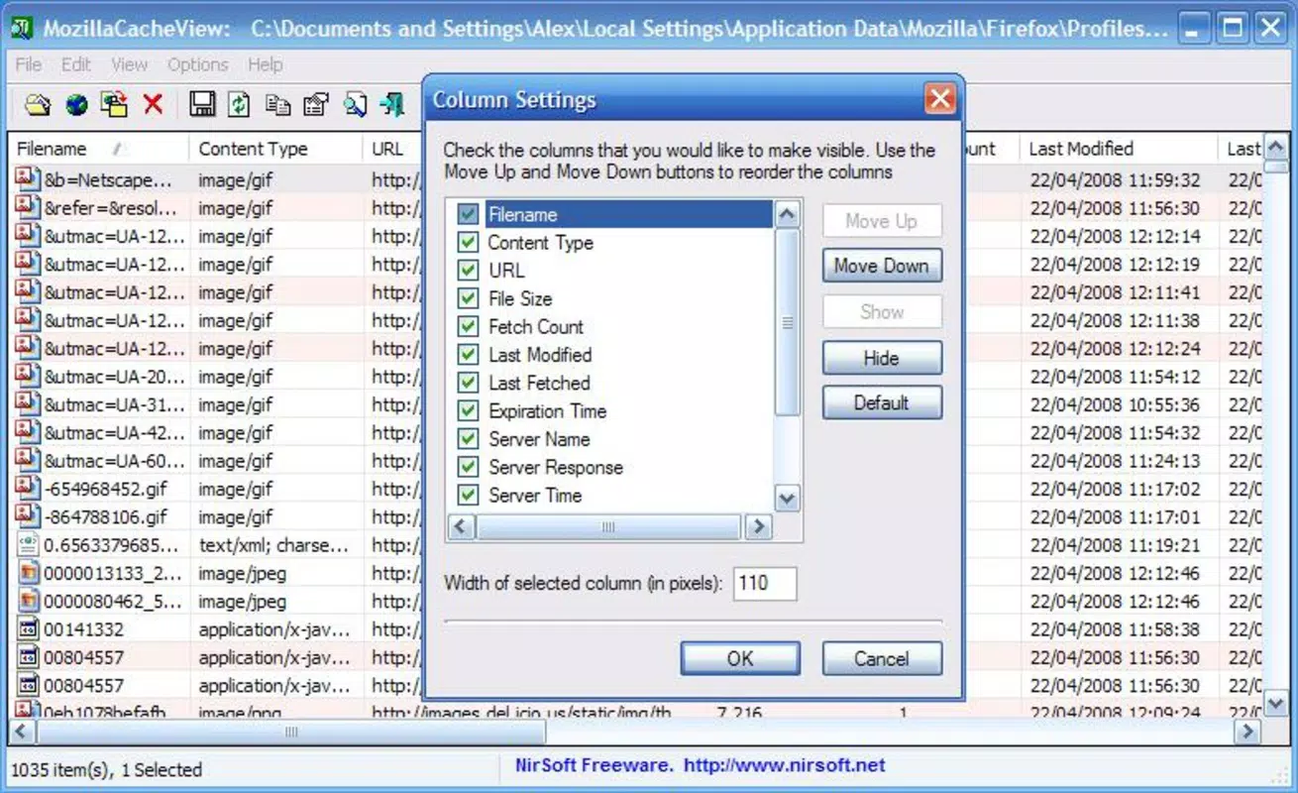This screenshot has width=1298, height=793.
Task: Close the Column Settings dialog with X
Action: (x=940, y=99)
